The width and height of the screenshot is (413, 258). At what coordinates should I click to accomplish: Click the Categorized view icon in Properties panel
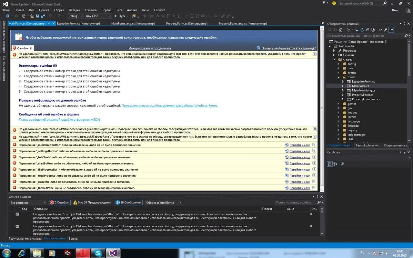click(329, 164)
